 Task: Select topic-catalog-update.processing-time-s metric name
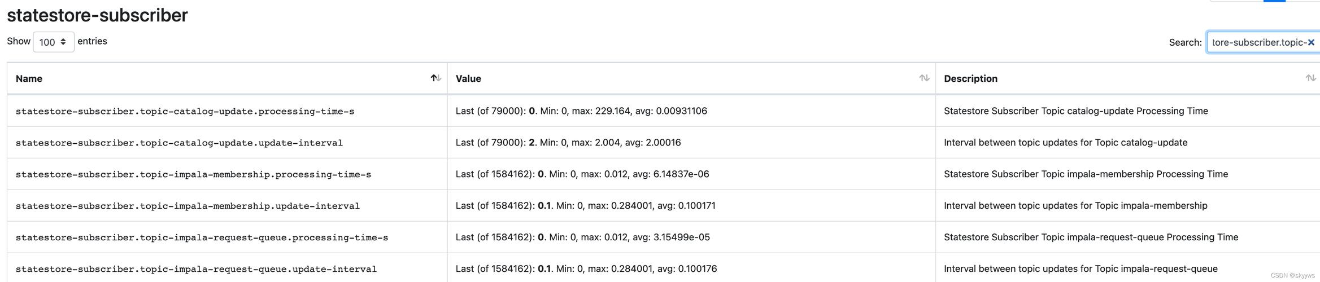pos(185,111)
